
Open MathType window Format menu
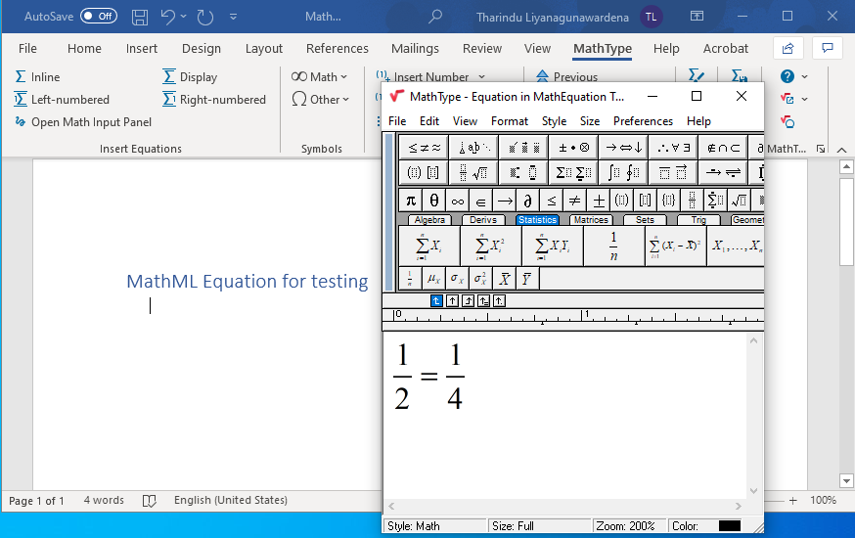click(510, 121)
